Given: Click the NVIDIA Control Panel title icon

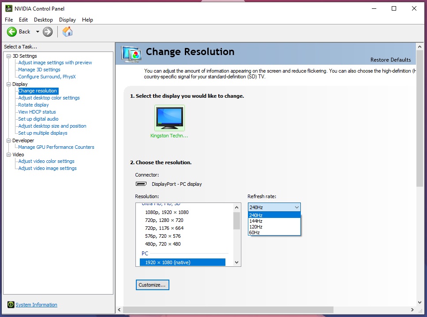Looking at the screenshot, I should [9, 8].
